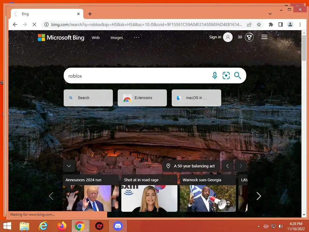Screen dimensions: 309x232
Task: Stop loading the page
Action: [x=34, y=24]
